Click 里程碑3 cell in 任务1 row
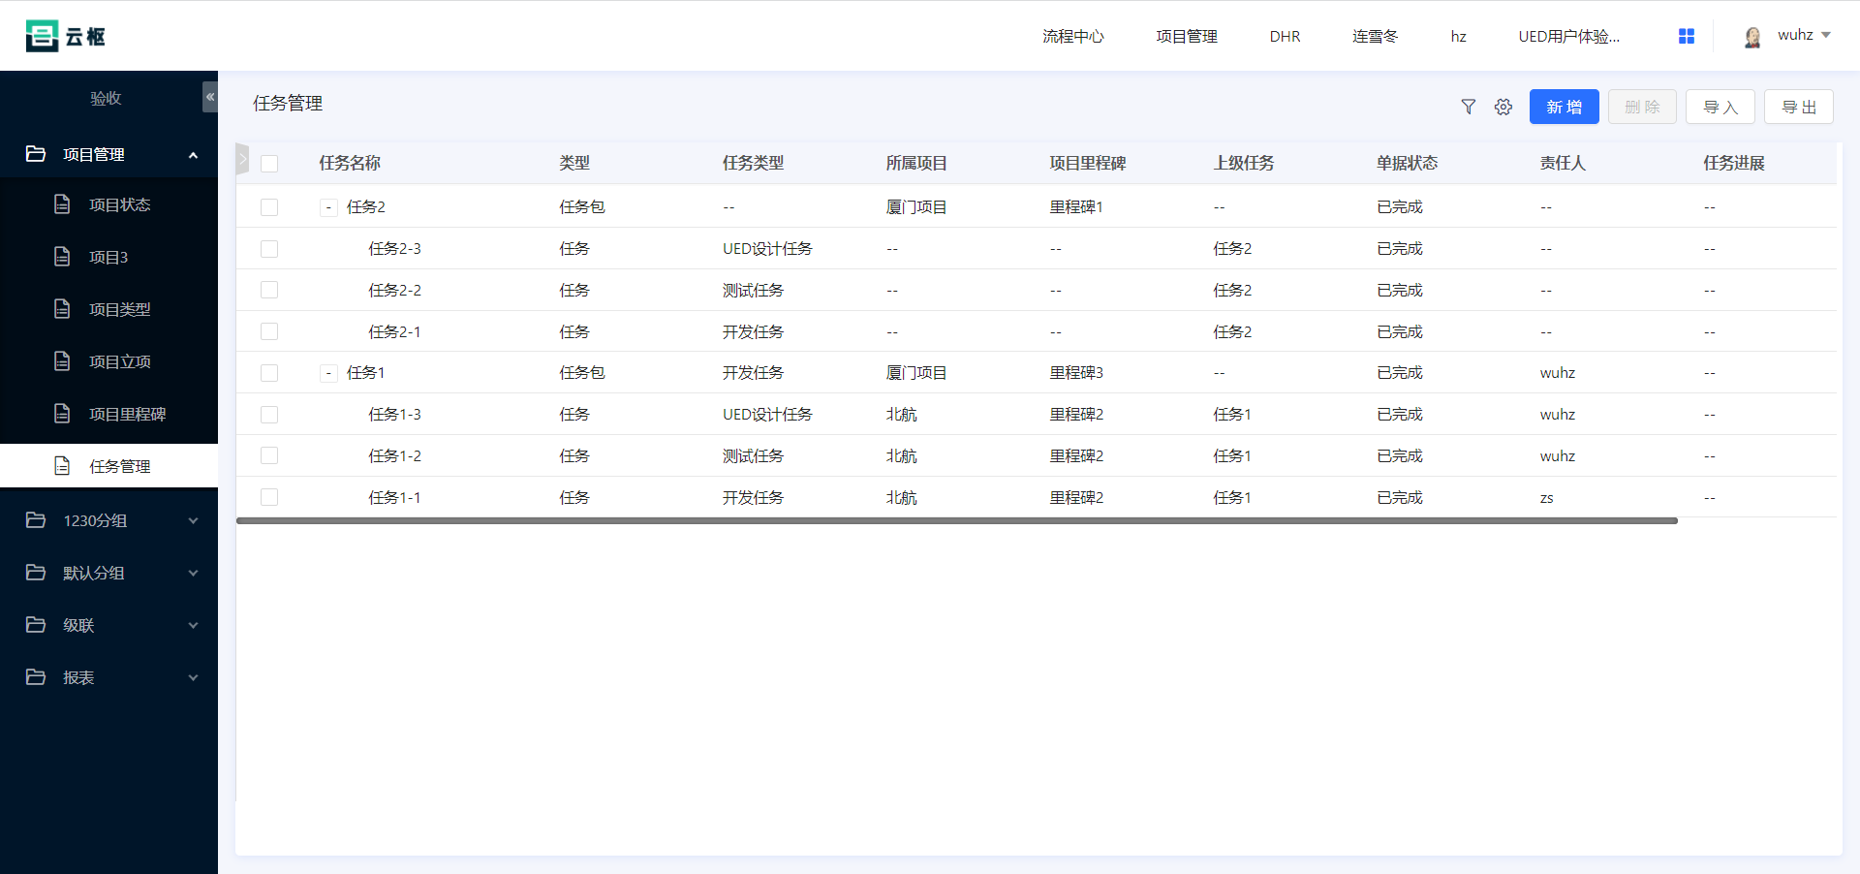 pyautogui.click(x=1076, y=372)
